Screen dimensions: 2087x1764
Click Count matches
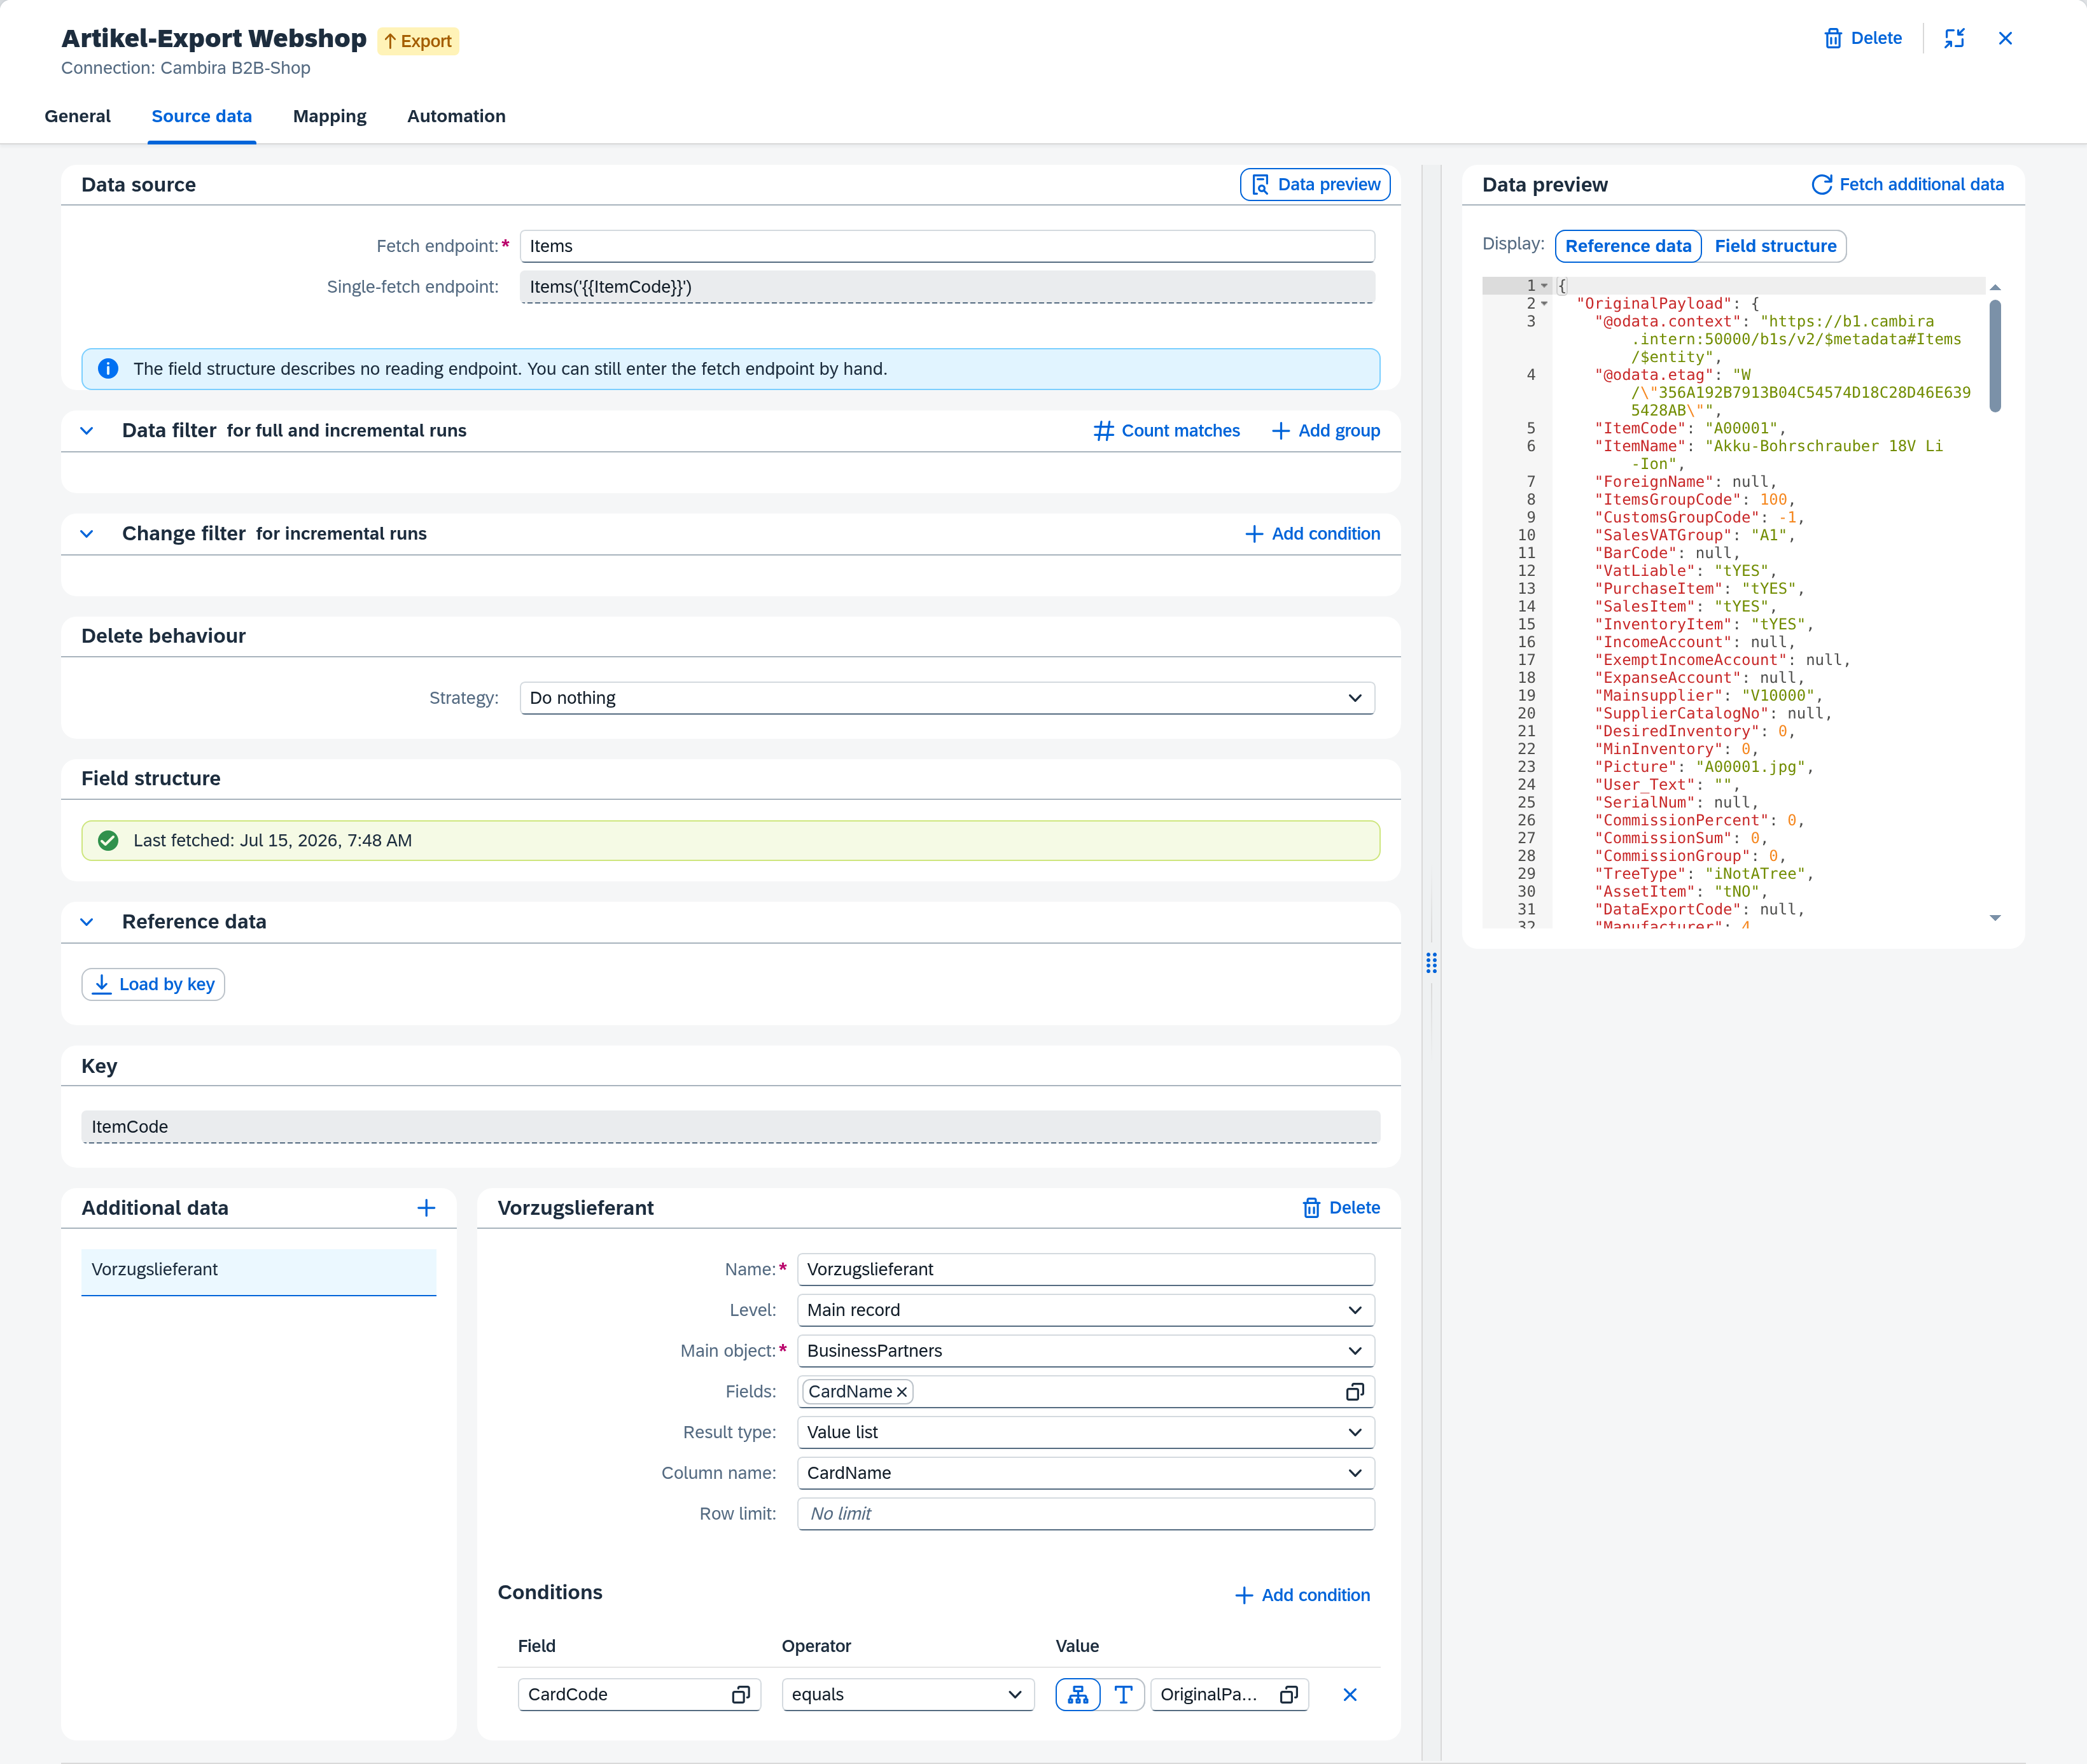[1166, 431]
